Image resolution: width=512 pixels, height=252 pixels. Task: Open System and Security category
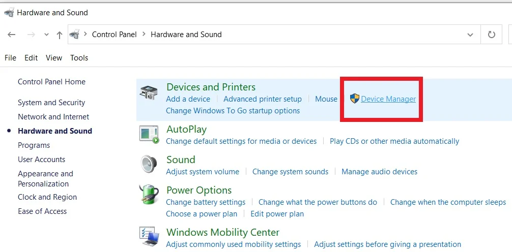51,103
